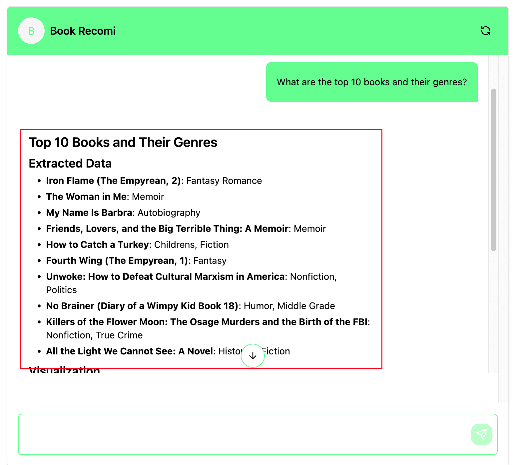Focus the chat message input field

(258, 434)
